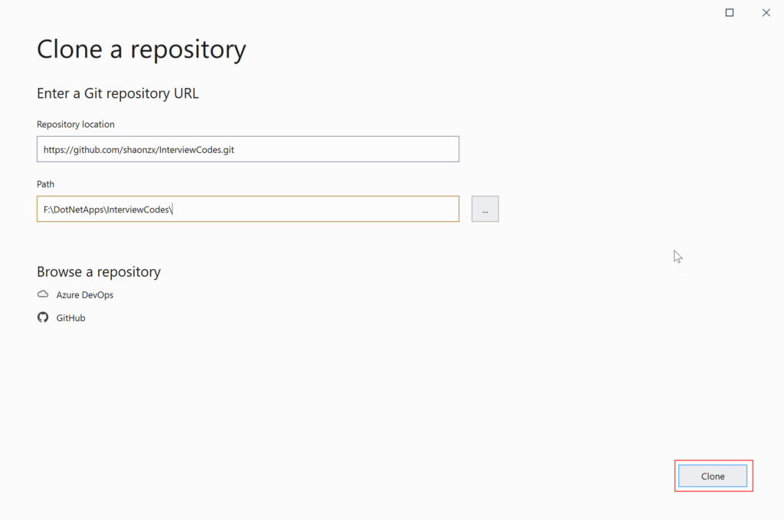Close the Clone a repository dialog

(766, 12)
